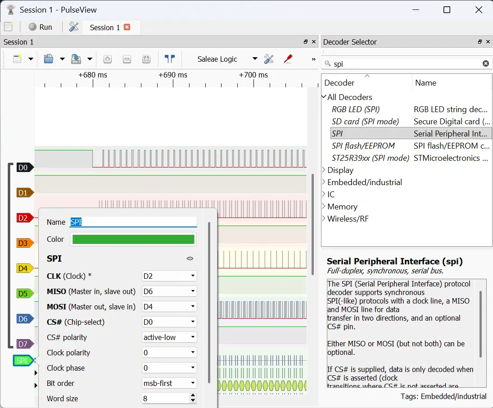Increase Word size with up arrow
The image size is (493, 408).
point(193,396)
